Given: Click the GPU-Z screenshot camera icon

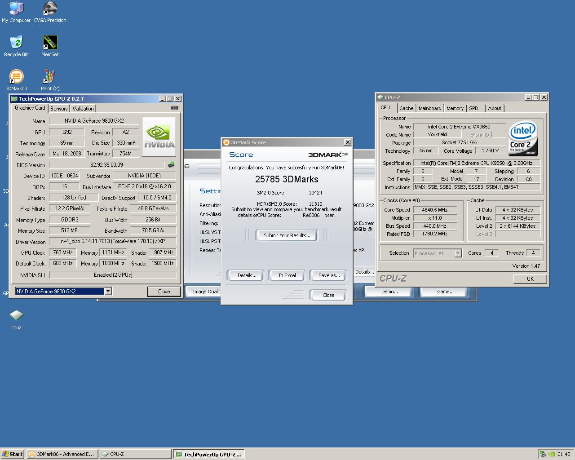Looking at the screenshot, I should tap(175, 108).
